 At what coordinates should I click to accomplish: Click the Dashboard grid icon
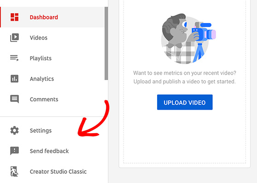14,17
